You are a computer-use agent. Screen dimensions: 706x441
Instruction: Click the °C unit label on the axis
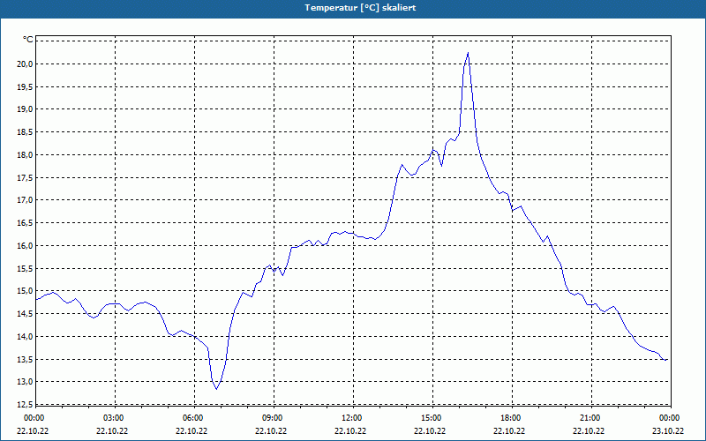[x=28, y=40]
